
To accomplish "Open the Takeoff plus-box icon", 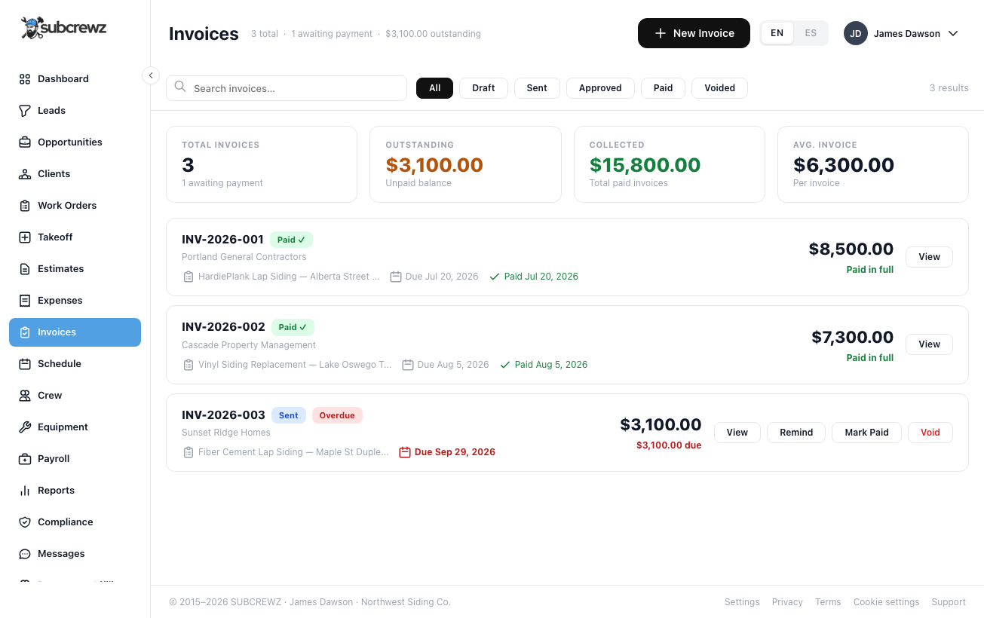I will [x=25, y=237].
